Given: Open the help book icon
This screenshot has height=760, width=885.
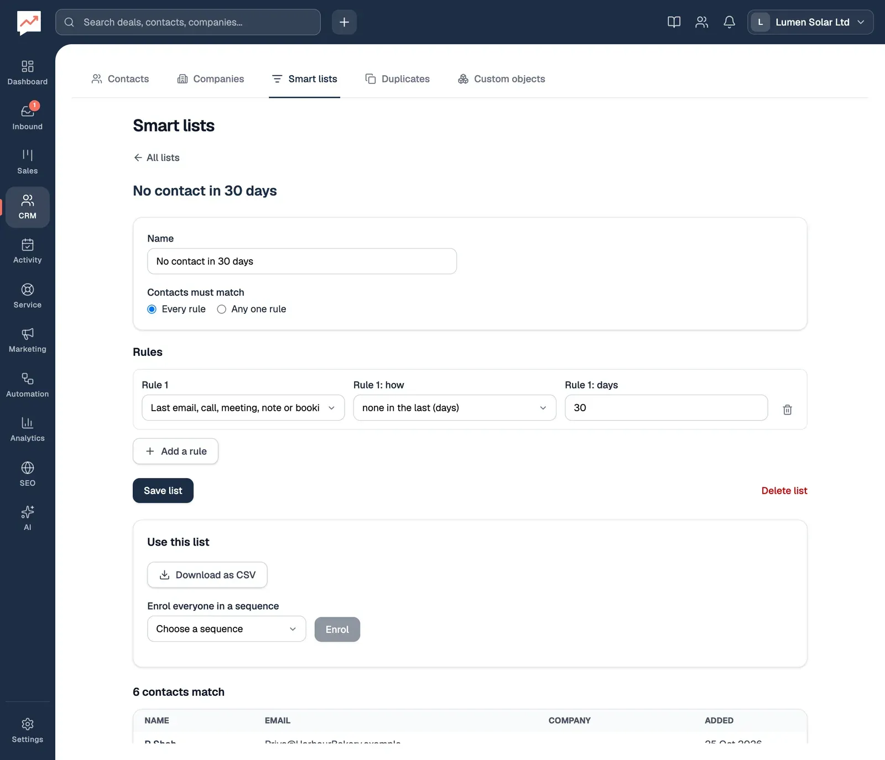Looking at the screenshot, I should (674, 22).
